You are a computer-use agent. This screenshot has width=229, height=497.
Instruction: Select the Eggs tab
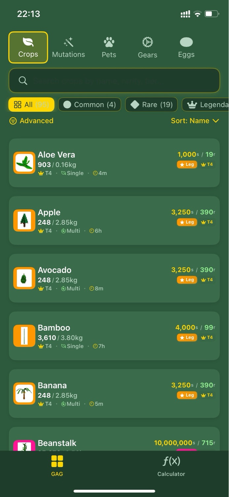point(186,48)
